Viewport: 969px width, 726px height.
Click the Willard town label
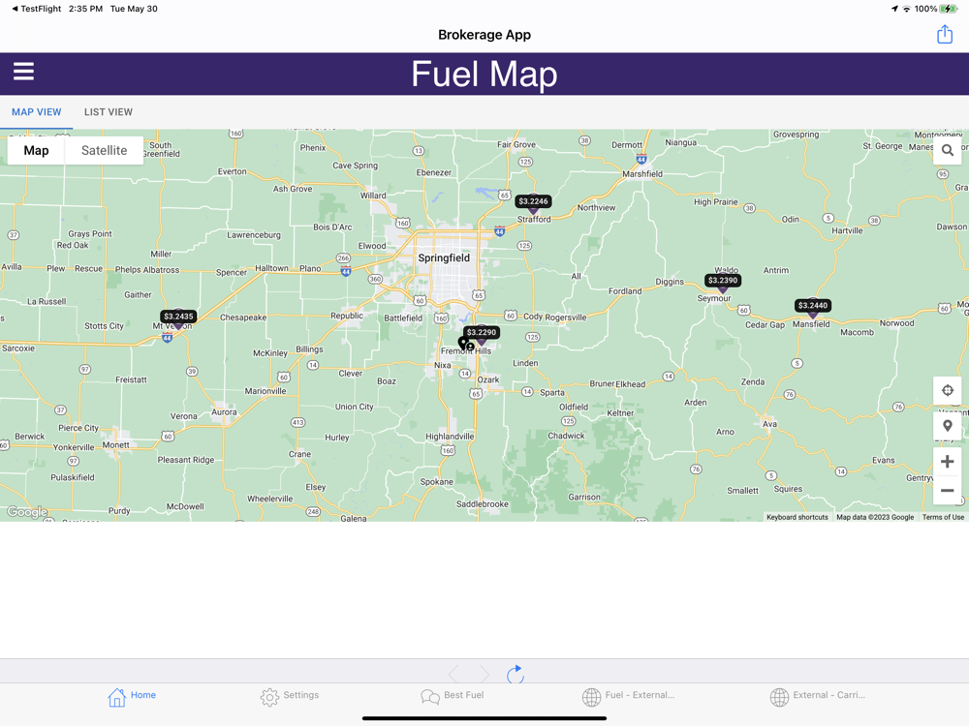[373, 196]
